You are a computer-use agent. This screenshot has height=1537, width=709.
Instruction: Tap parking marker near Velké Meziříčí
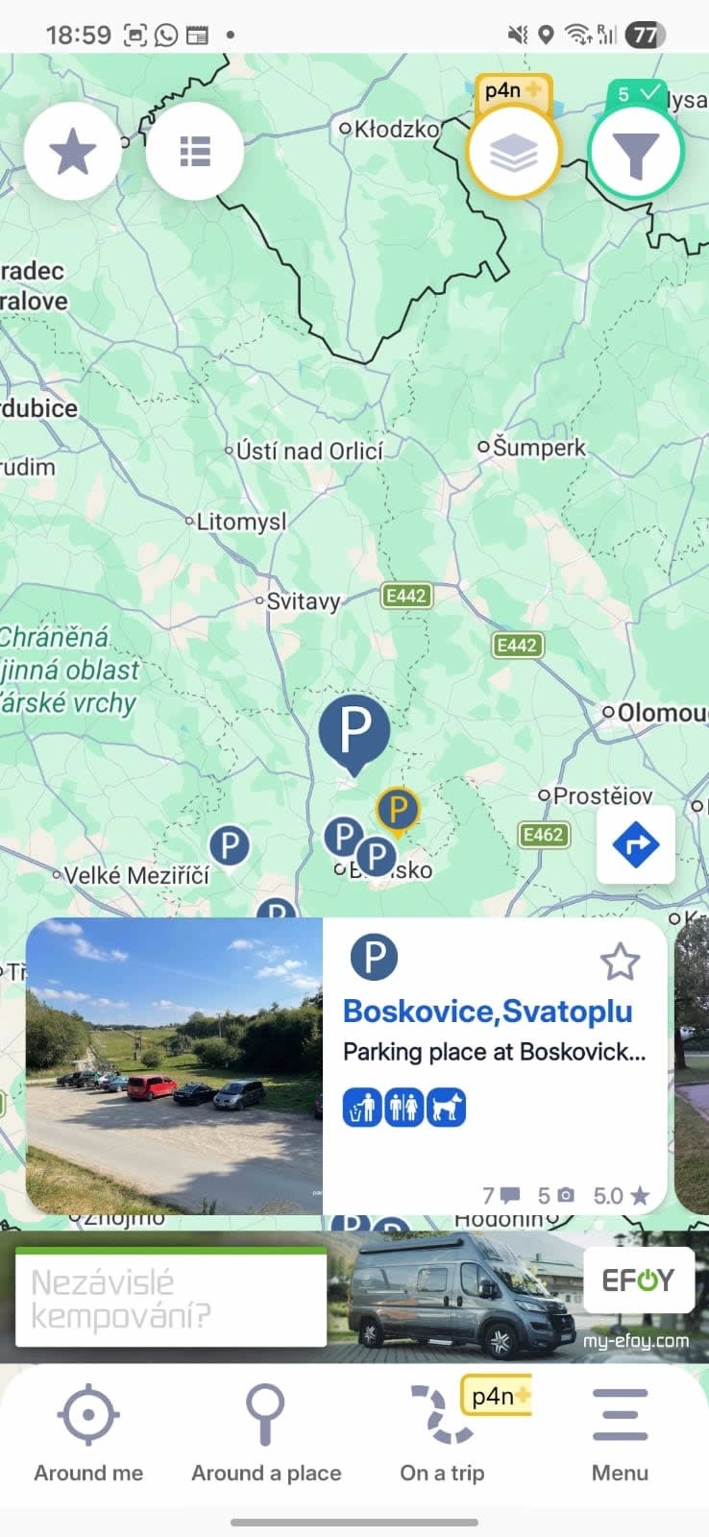pyautogui.click(x=230, y=846)
